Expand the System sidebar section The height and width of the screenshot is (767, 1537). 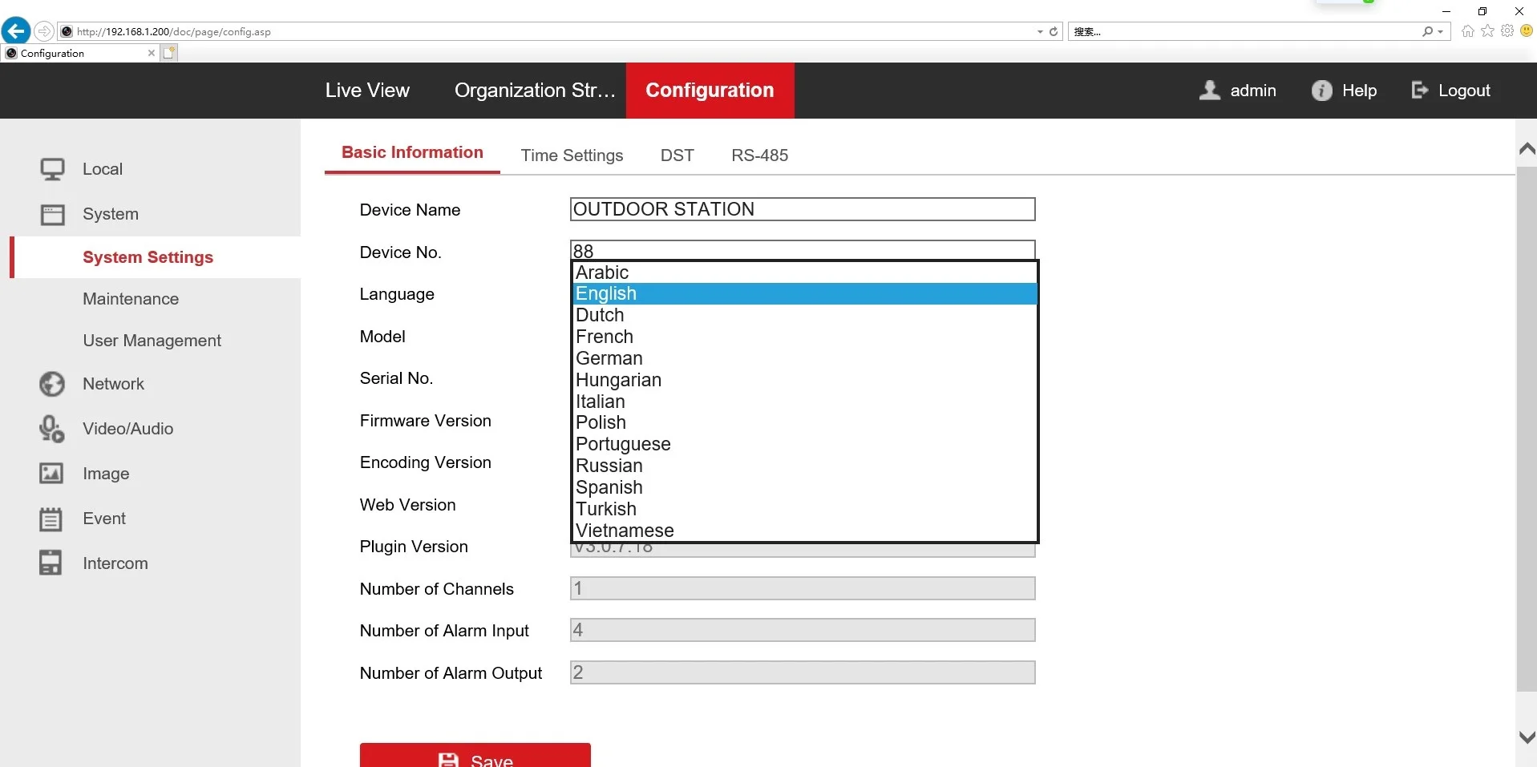click(x=111, y=214)
